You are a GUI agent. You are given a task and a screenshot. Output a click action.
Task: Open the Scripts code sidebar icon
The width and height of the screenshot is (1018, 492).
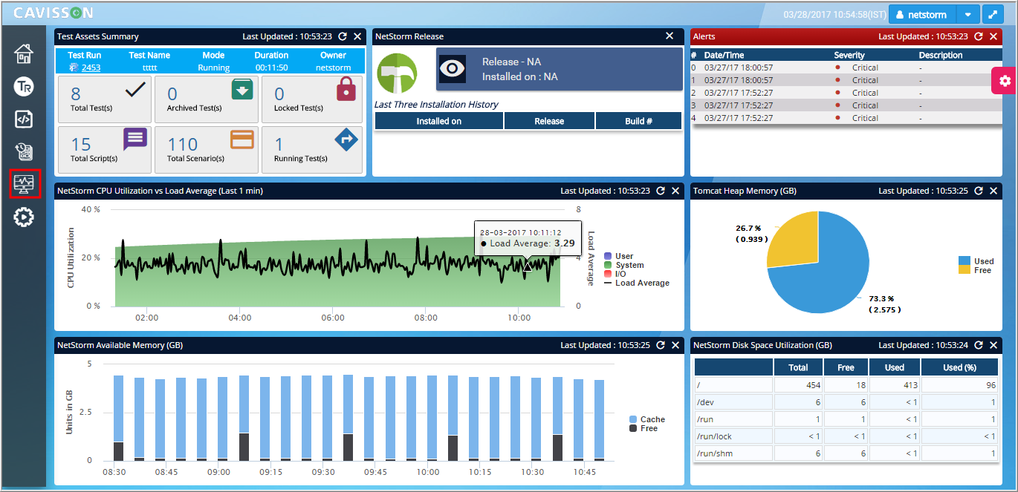tap(24, 119)
